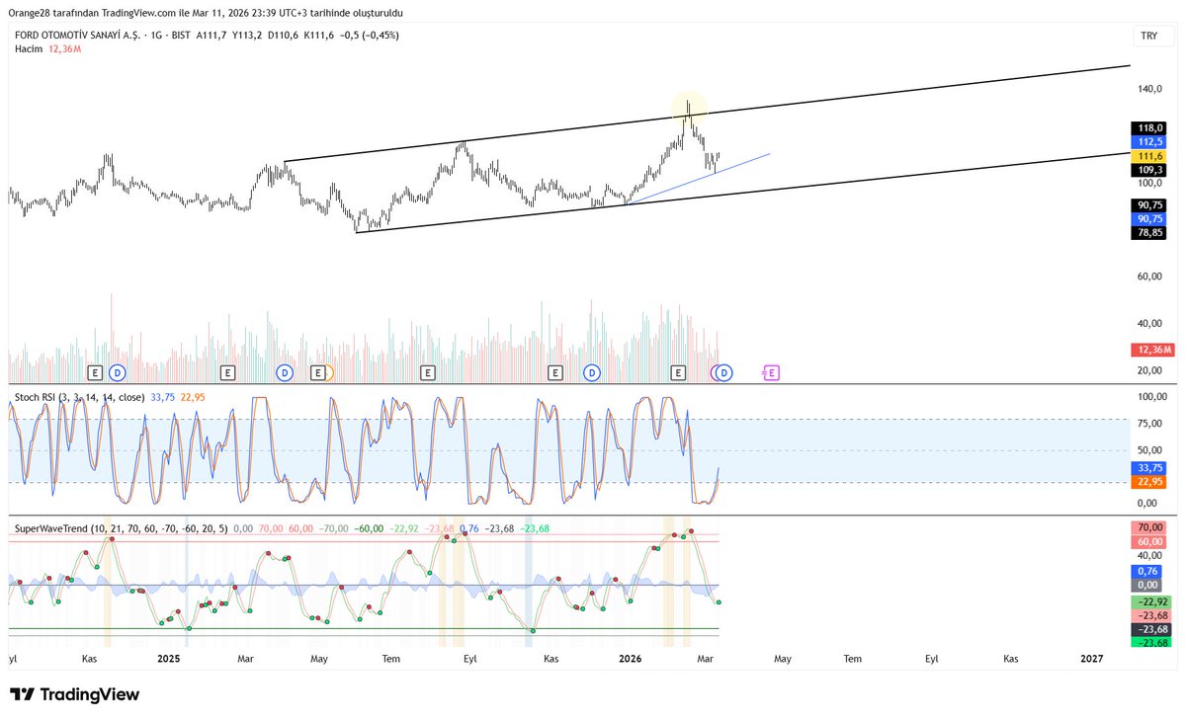This screenshot has height=719, width=1186.
Task: Click the yellow 111,6 last price label
Action: (1149, 156)
